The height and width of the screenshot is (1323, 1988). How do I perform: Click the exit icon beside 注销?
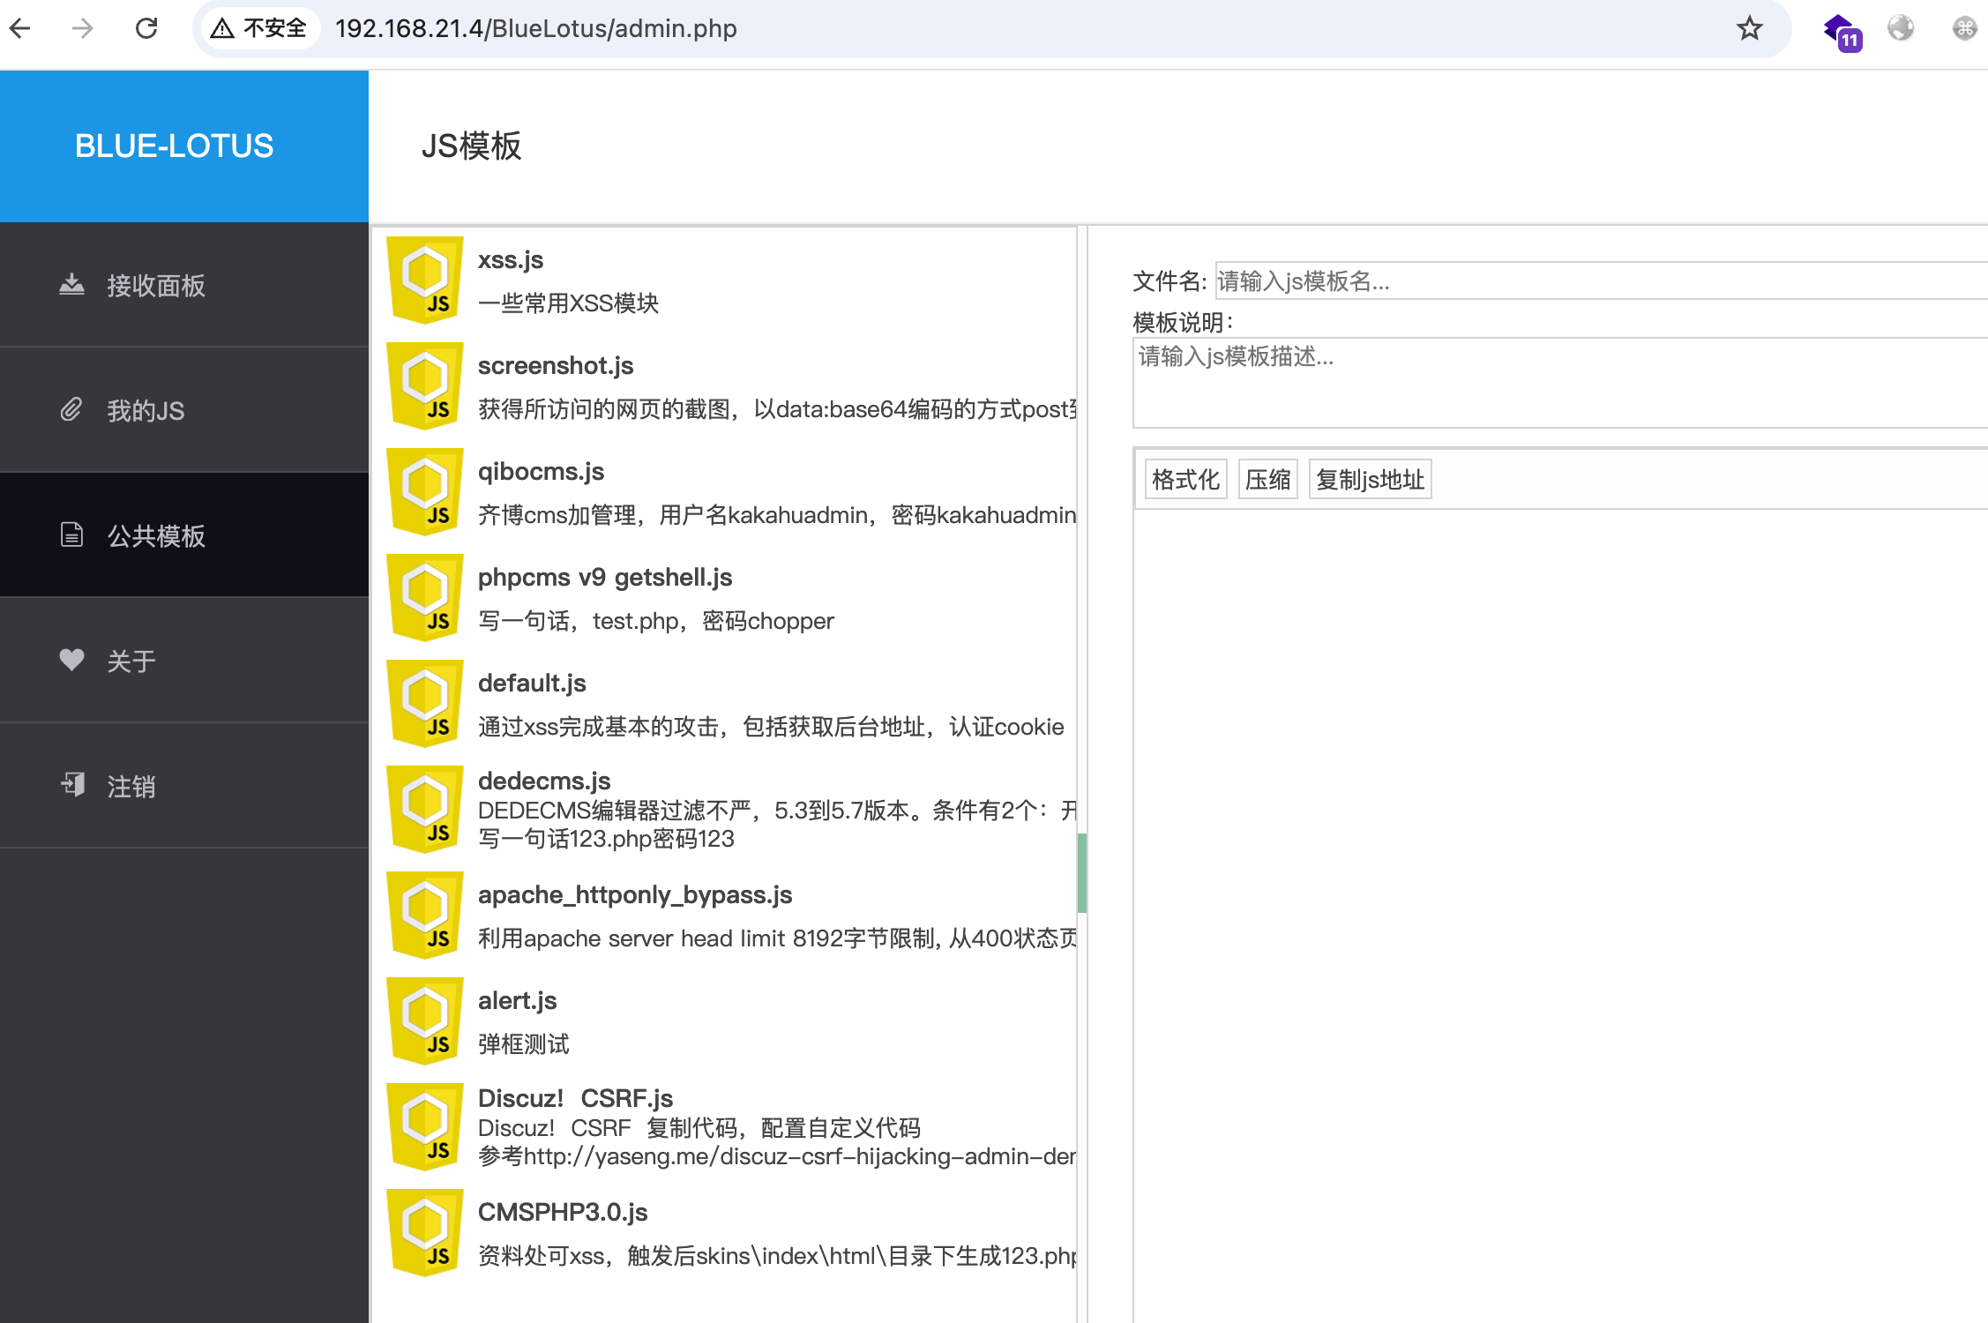(72, 784)
